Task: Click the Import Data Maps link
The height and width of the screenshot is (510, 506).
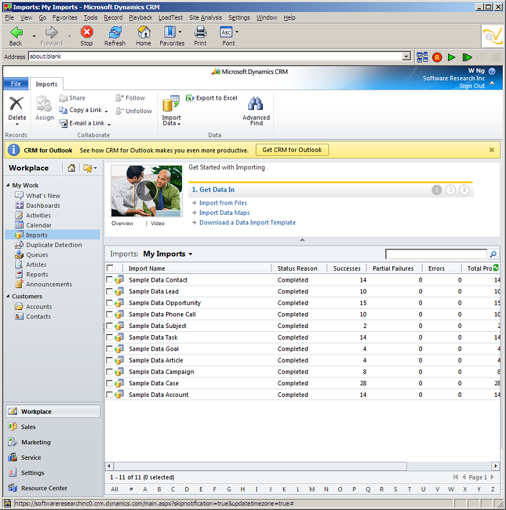Action: click(224, 213)
